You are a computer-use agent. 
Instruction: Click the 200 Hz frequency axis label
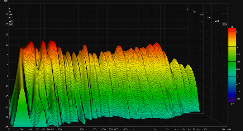point(82,129)
